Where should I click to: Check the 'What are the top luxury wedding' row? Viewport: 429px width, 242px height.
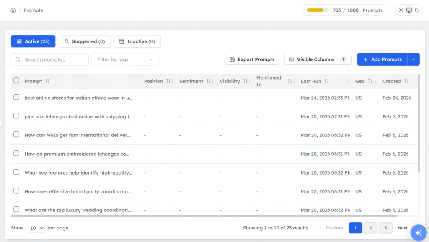pos(16,209)
